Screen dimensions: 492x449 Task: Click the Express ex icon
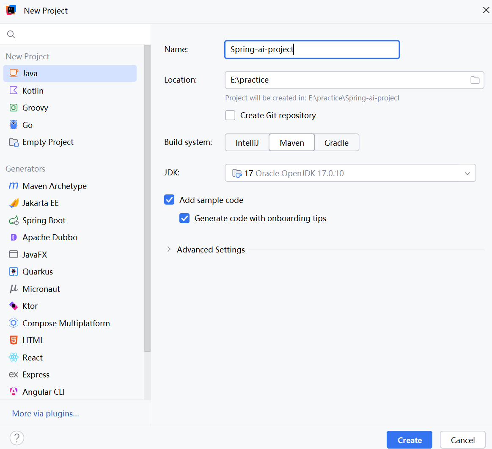click(14, 374)
